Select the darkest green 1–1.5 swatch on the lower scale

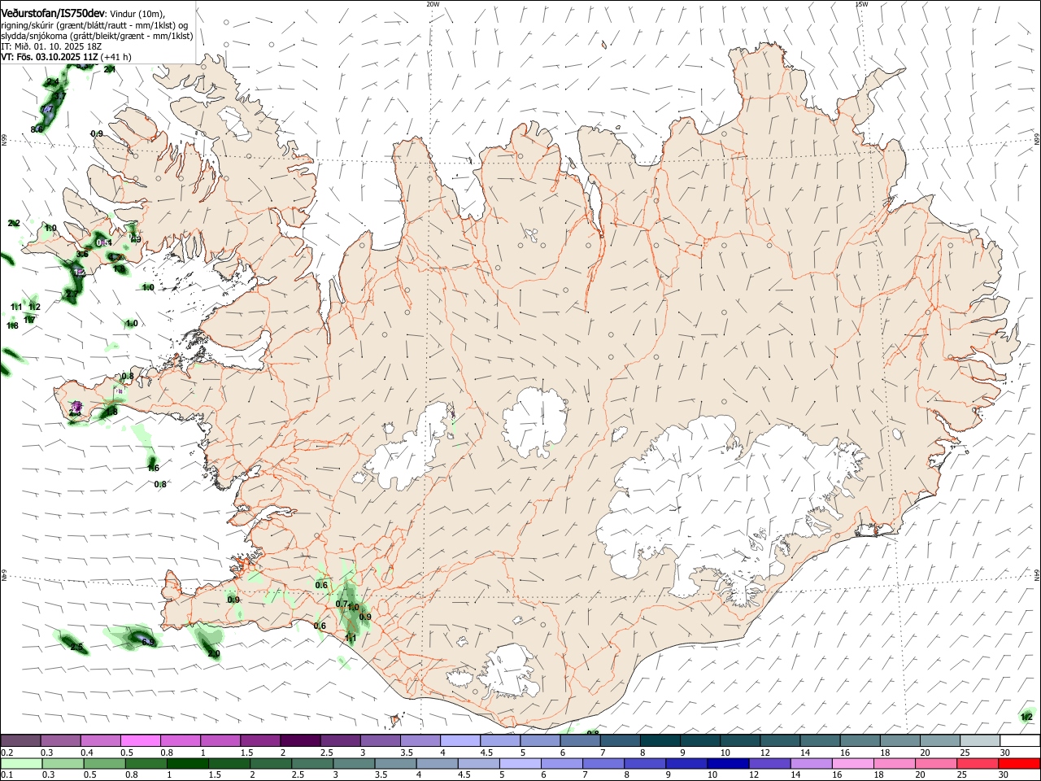point(188,764)
